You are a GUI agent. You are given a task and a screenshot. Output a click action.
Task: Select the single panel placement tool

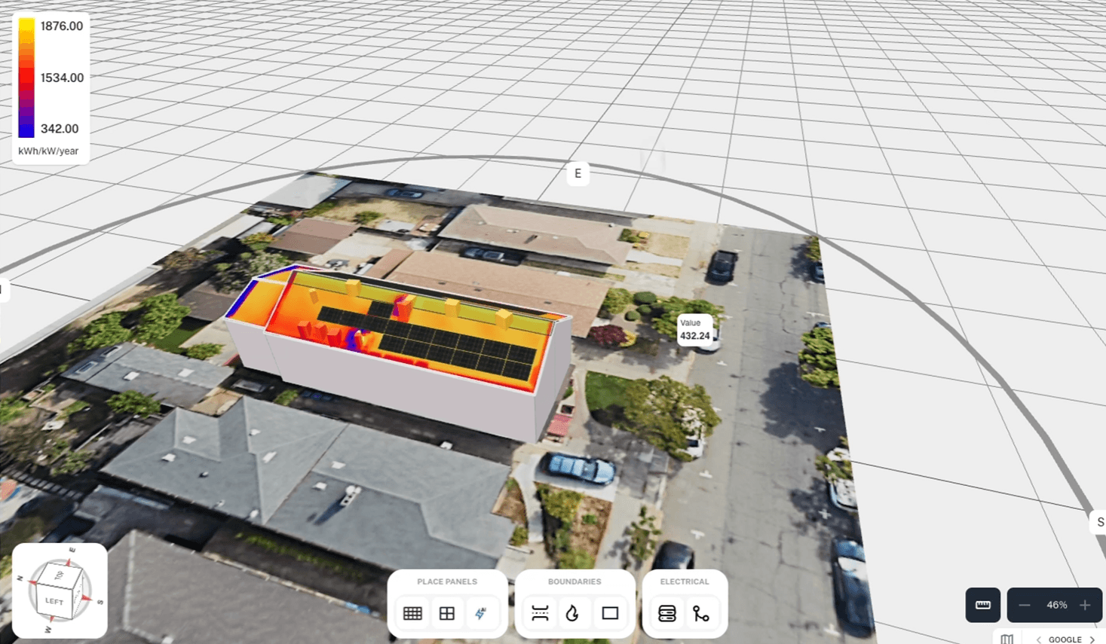pyautogui.click(x=447, y=612)
